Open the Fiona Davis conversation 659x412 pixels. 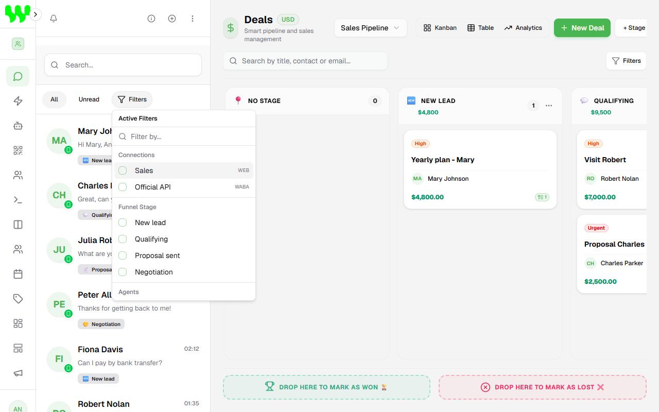tap(123, 364)
